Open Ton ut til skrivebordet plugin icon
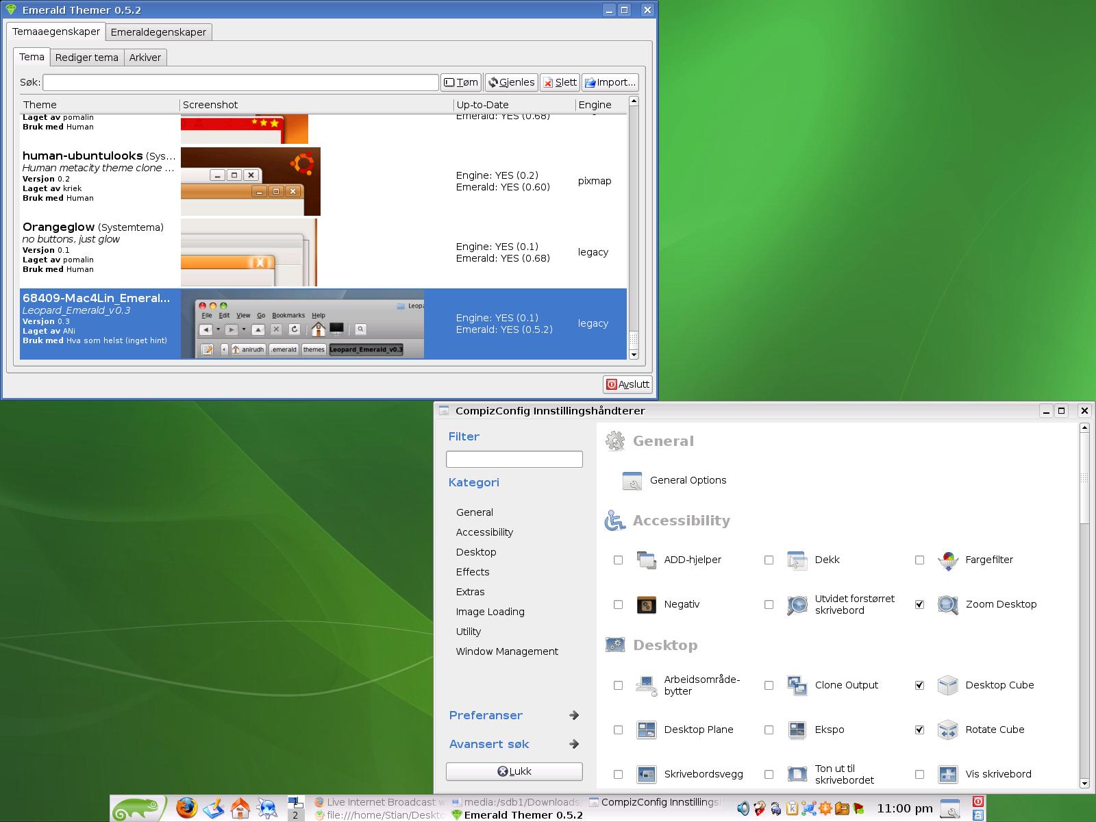The width and height of the screenshot is (1096, 822). click(x=797, y=775)
